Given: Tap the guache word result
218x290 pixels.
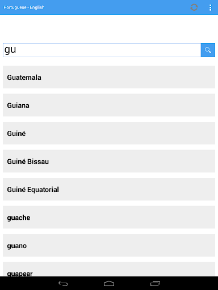Looking at the screenshot, I should pos(109,217).
